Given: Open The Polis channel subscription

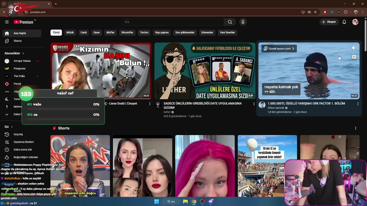Looking at the screenshot, I should (22, 76).
